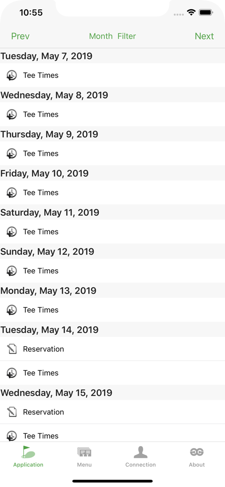The height and width of the screenshot is (487, 225).
Task: Tap the Tee Times clock icon for May 13
Action: tap(12, 310)
